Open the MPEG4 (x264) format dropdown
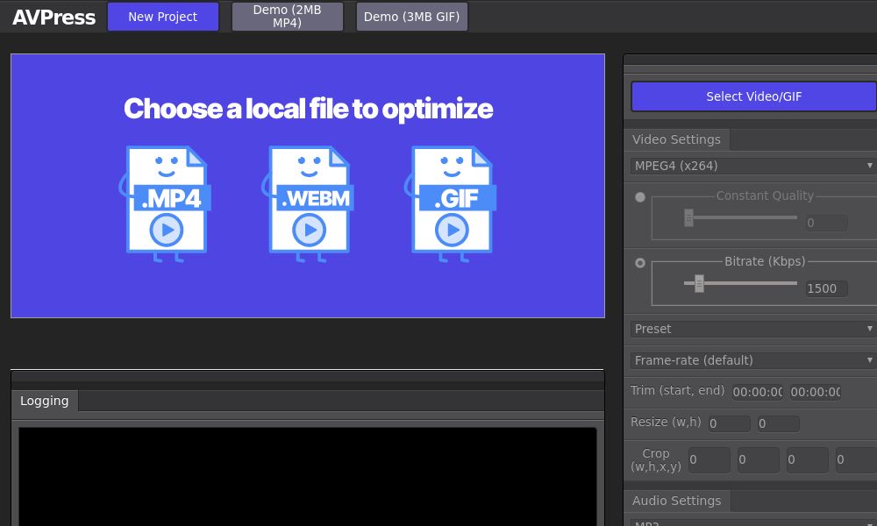This screenshot has width=877, height=526. [x=752, y=166]
